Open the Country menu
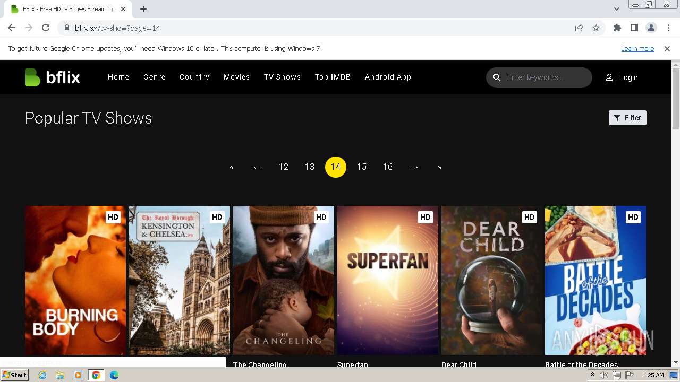Viewport: 680px width, 382px height. point(194,77)
